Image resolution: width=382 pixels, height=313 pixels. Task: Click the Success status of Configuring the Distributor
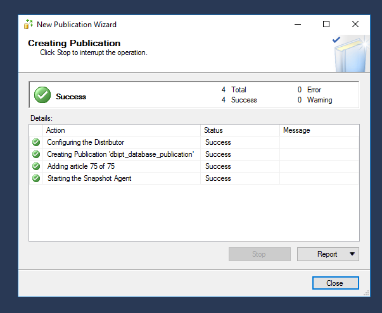pyautogui.click(x=218, y=142)
